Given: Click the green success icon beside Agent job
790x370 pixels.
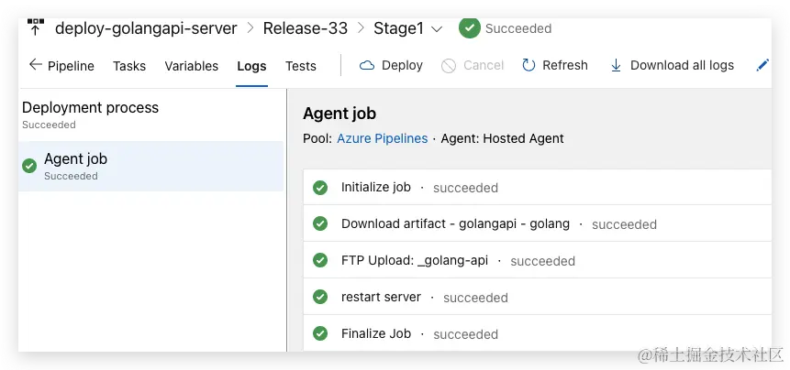Looking at the screenshot, I should 29,165.
